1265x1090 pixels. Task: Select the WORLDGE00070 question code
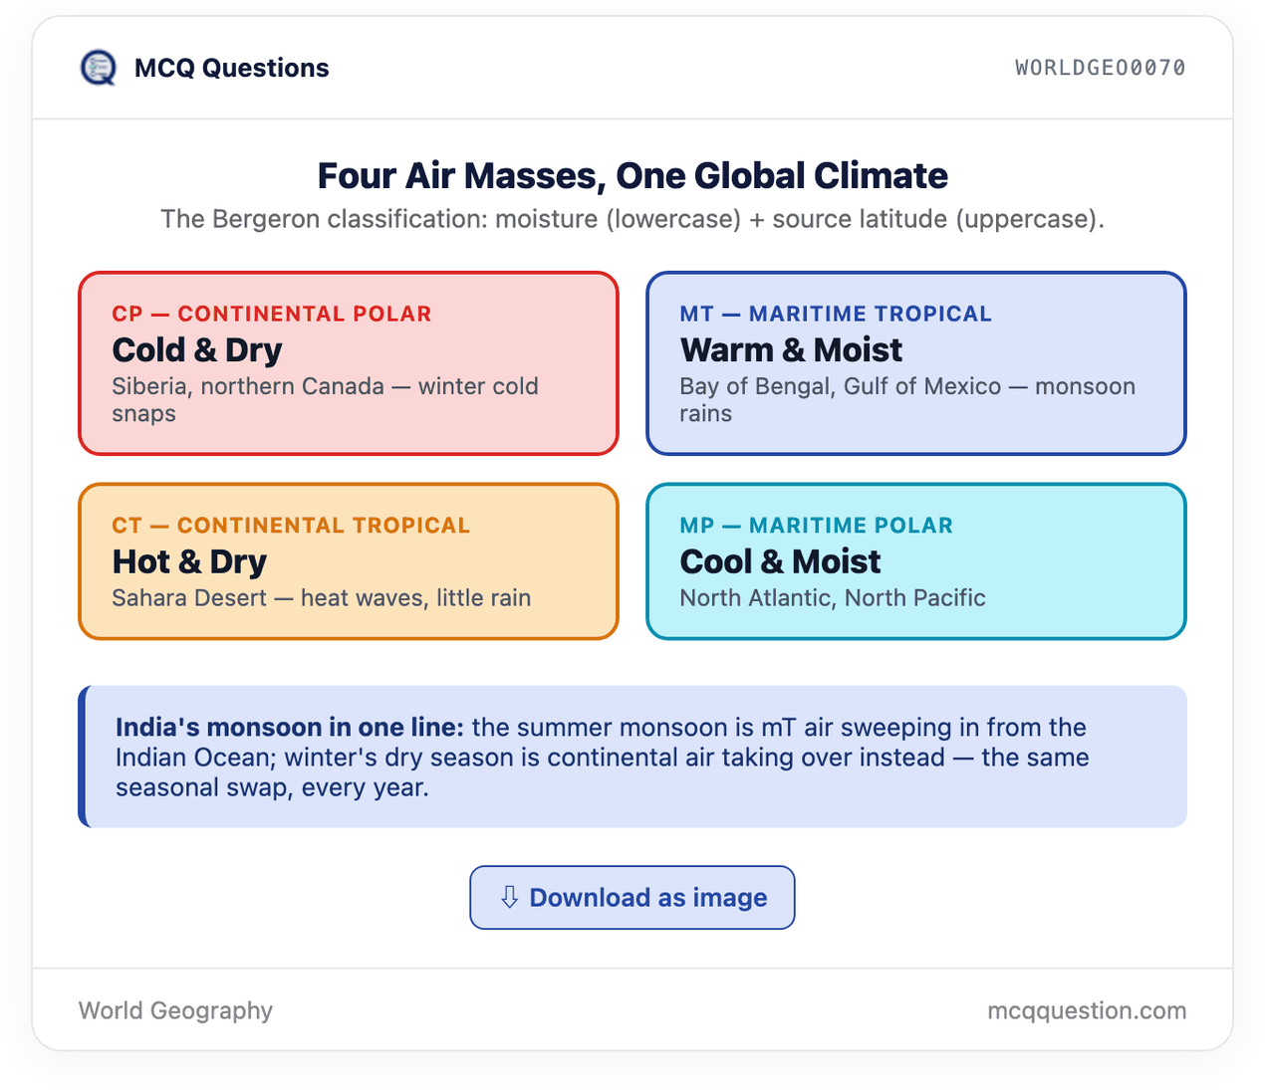[1101, 68]
